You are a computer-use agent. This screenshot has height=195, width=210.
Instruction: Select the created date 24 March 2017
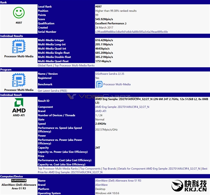(104, 28)
